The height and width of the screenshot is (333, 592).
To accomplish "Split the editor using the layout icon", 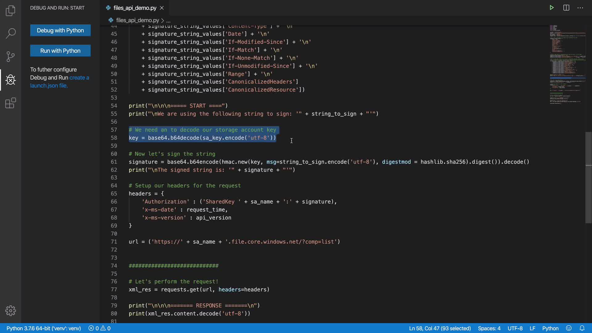I will (566, 8).
